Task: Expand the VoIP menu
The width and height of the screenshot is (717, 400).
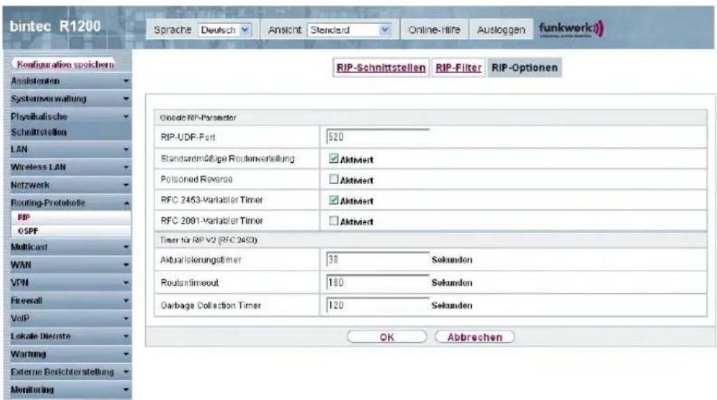Action: [x=67, y=318]
